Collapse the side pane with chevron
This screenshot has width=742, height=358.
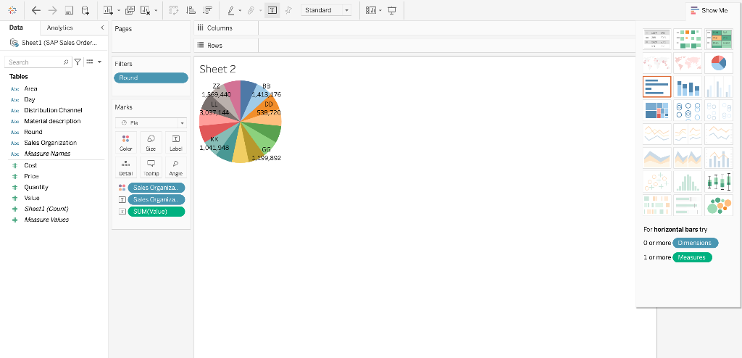[x=102, y=28]
